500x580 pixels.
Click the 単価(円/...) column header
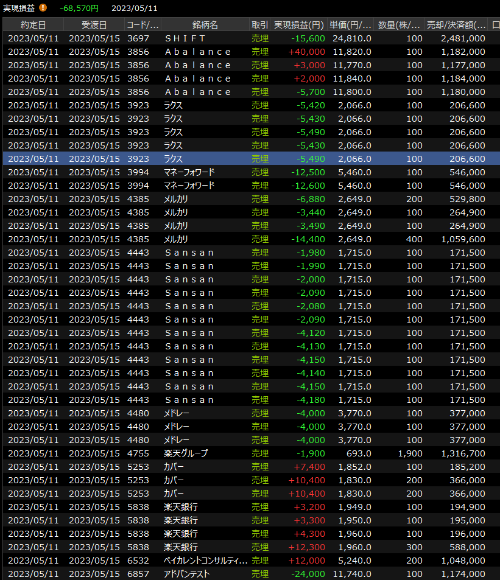pyautogui.click(x=350, y=25)
